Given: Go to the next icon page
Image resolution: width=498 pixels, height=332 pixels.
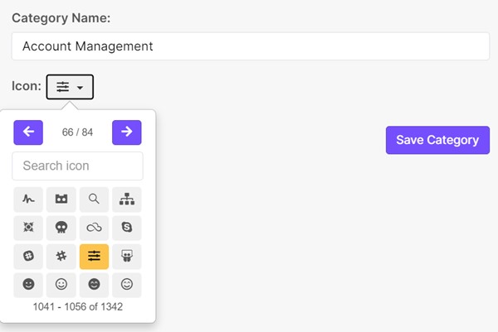Looking at the screenshot, I should pos(127,132).
